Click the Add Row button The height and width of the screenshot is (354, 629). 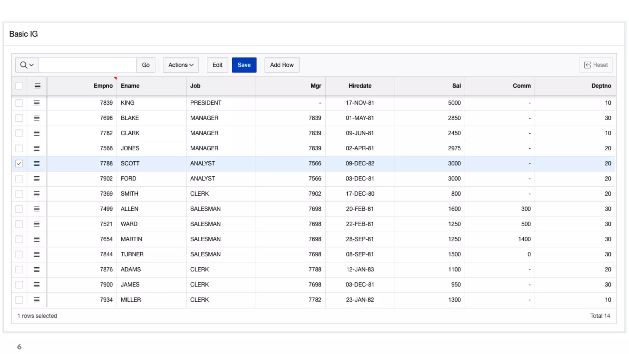tap(282, 65)
